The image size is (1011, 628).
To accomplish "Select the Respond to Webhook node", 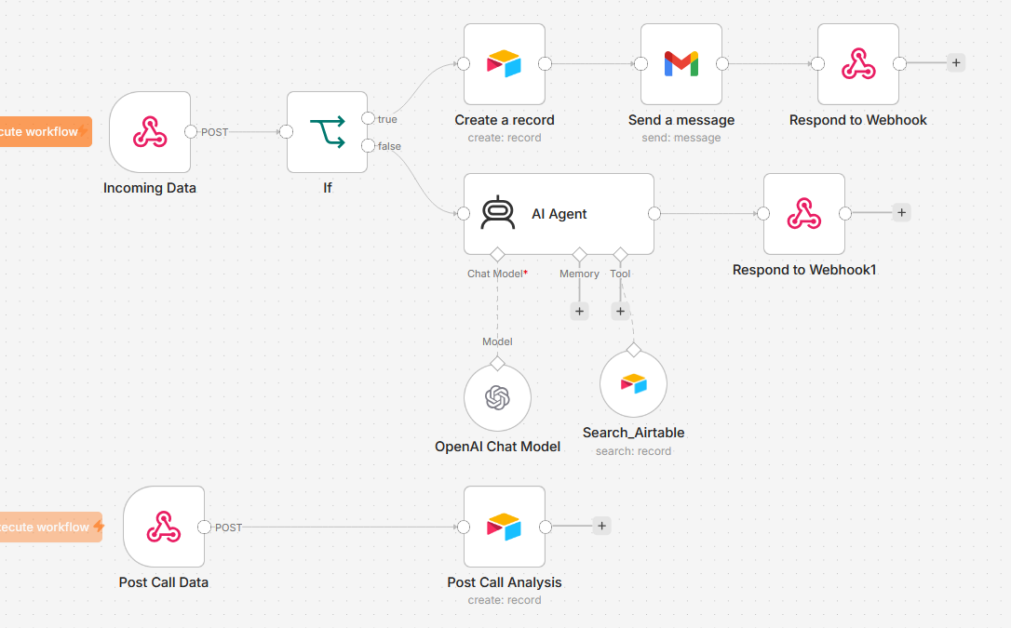I will tap(858, 64).
